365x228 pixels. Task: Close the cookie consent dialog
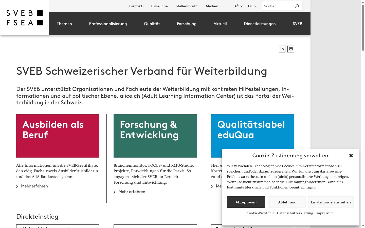point(351,156)
